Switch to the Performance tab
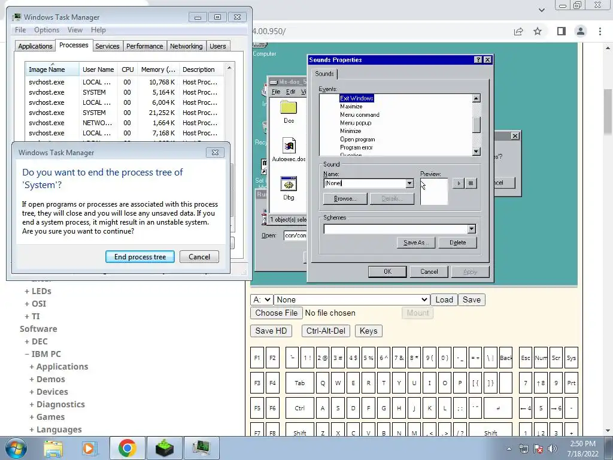Viewport: 613px width, 460px height. (x=144, y=46)
